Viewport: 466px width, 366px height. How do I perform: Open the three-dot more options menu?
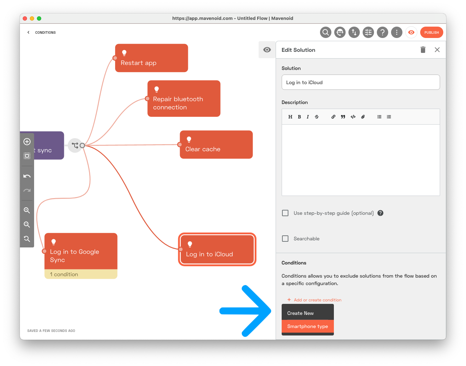coord(397,32)
